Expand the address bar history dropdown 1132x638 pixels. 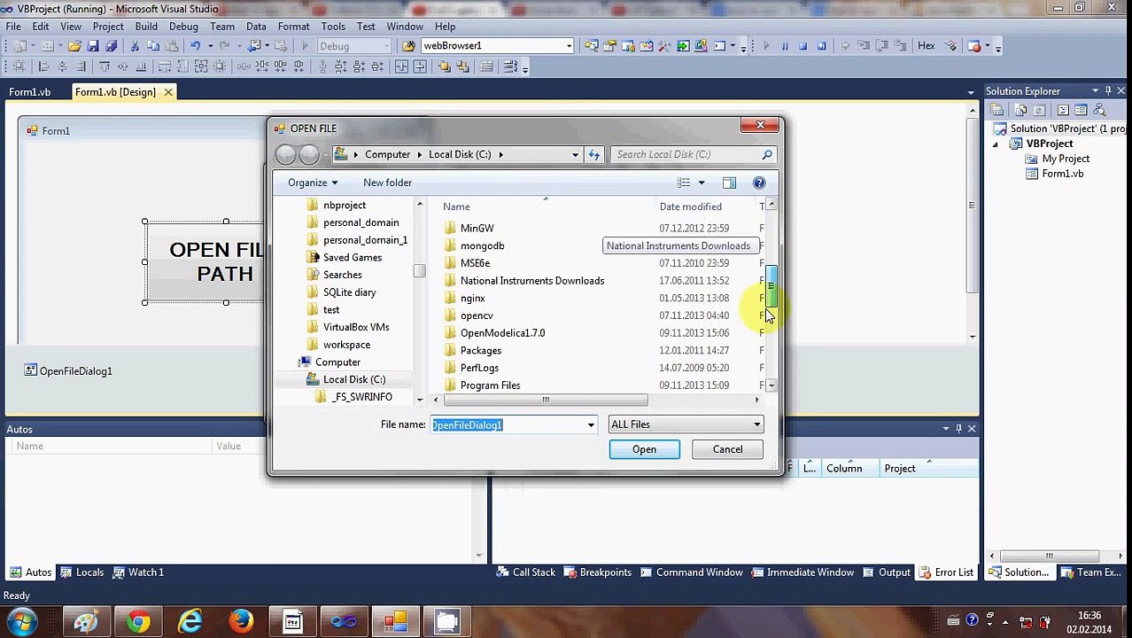tap(575, 154)
